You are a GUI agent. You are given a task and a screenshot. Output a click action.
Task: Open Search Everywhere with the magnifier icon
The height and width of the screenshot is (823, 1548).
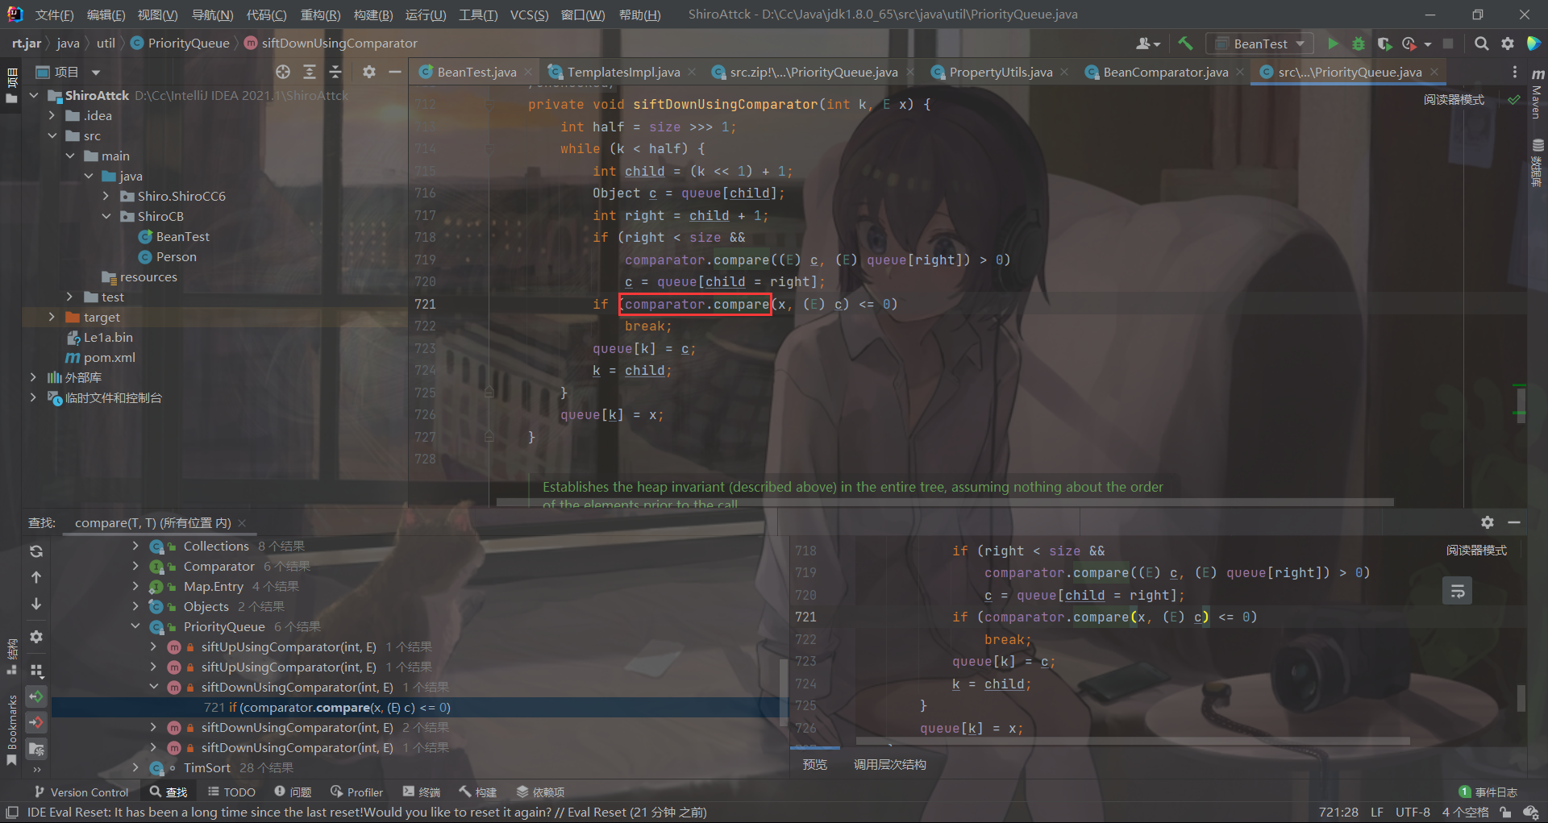coord(1481,44)
